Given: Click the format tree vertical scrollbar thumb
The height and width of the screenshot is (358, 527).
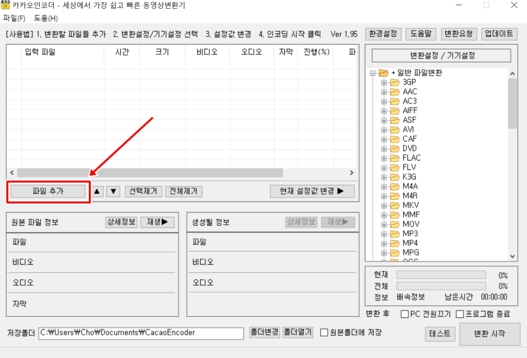Looking at the screenshot, I should click(x=512, y=104).
